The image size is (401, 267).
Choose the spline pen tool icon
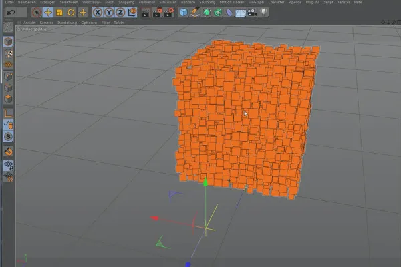tap(195, 12)
